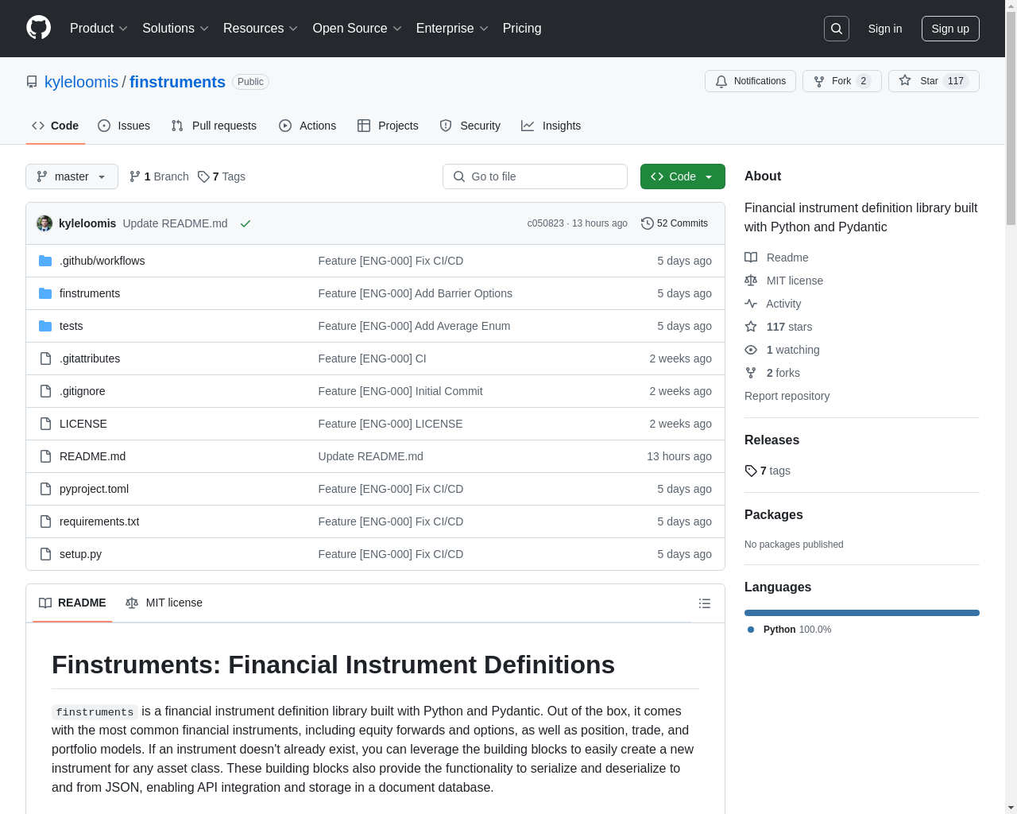1017x814 pixels.
Task: Click the .github/workflows folder icon
Action: (45, 261)
